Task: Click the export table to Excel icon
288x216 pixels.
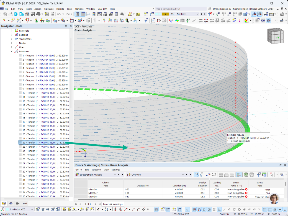Action: [246, 175]
